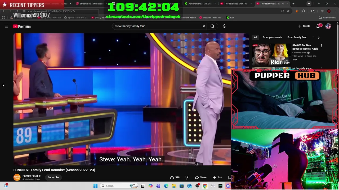The width and height of the screenshot is (339, 190).
Task: Open the Kick bookmark
Action: pyautogui.click(x=230, y=17)
